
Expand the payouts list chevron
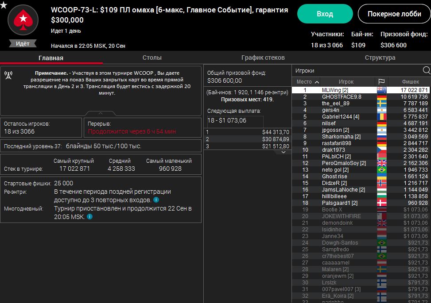[x=283, y=152]
